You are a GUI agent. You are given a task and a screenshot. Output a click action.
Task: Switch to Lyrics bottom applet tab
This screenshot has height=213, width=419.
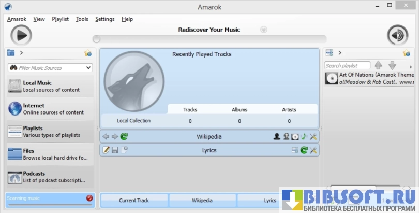pos(270,201)
